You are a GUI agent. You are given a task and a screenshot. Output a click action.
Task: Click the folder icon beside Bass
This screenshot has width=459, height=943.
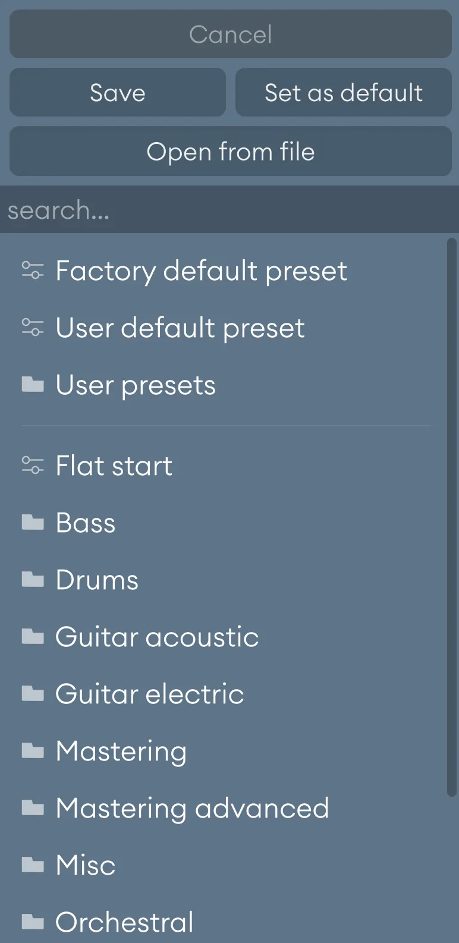click(33, 523)
